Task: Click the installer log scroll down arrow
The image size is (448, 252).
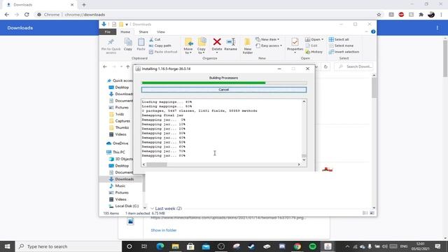Action: pos(304,160)
